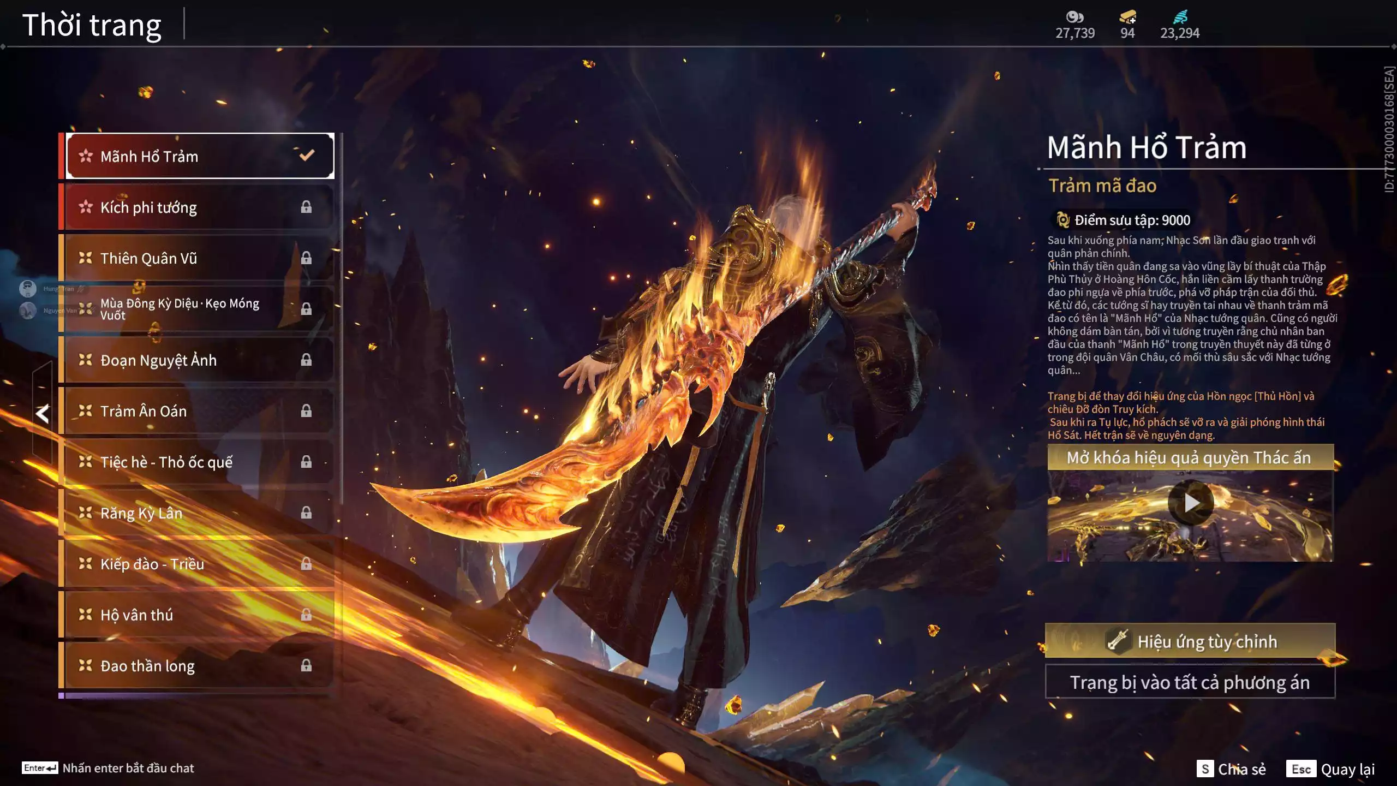
Task: Click the wrench icon in Hiệu ứng tùy chỉnh
Action: [1118, 640]
